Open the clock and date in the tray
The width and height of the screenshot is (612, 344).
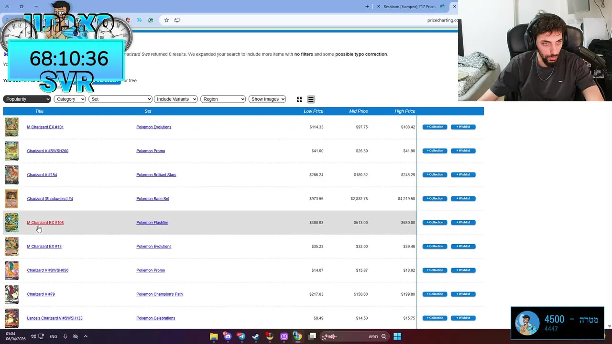(15, 336)
